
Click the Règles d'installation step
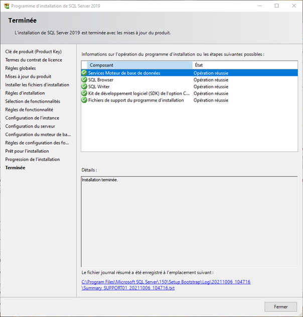click(25, 93)
